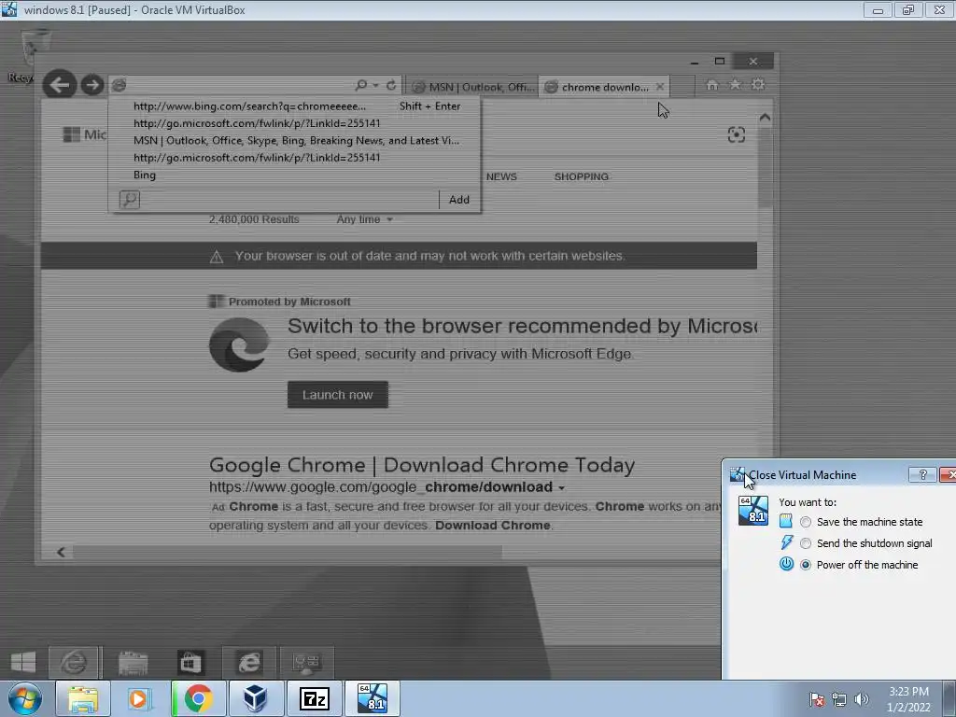Open guest taskbar File Explorer icon
Image resolution: width=956 pixels, height=717 pixels.
click(x=133, y=663)
